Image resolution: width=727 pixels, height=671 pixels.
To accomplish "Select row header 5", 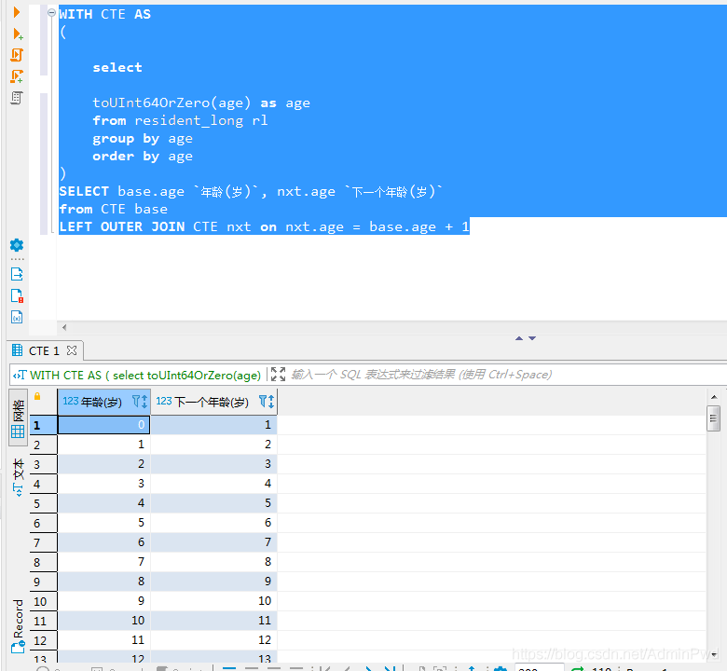I will pos(43,503).
